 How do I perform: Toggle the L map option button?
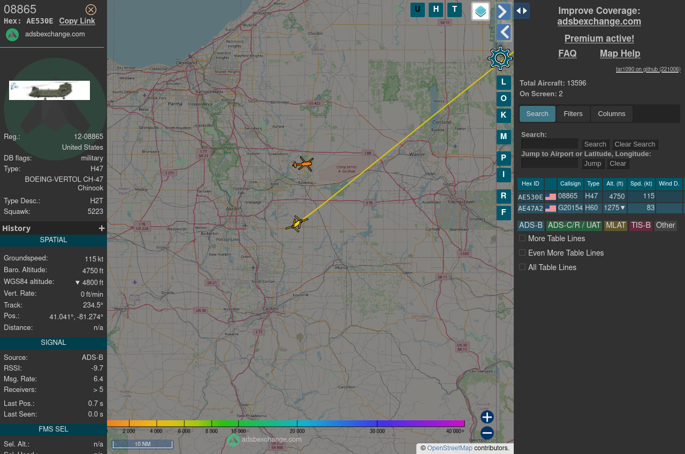504,82
